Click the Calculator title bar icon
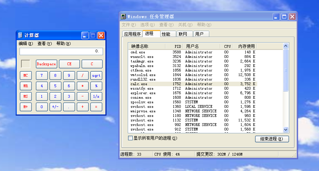Screen dimensions: 319x171 tap(20, 35)
